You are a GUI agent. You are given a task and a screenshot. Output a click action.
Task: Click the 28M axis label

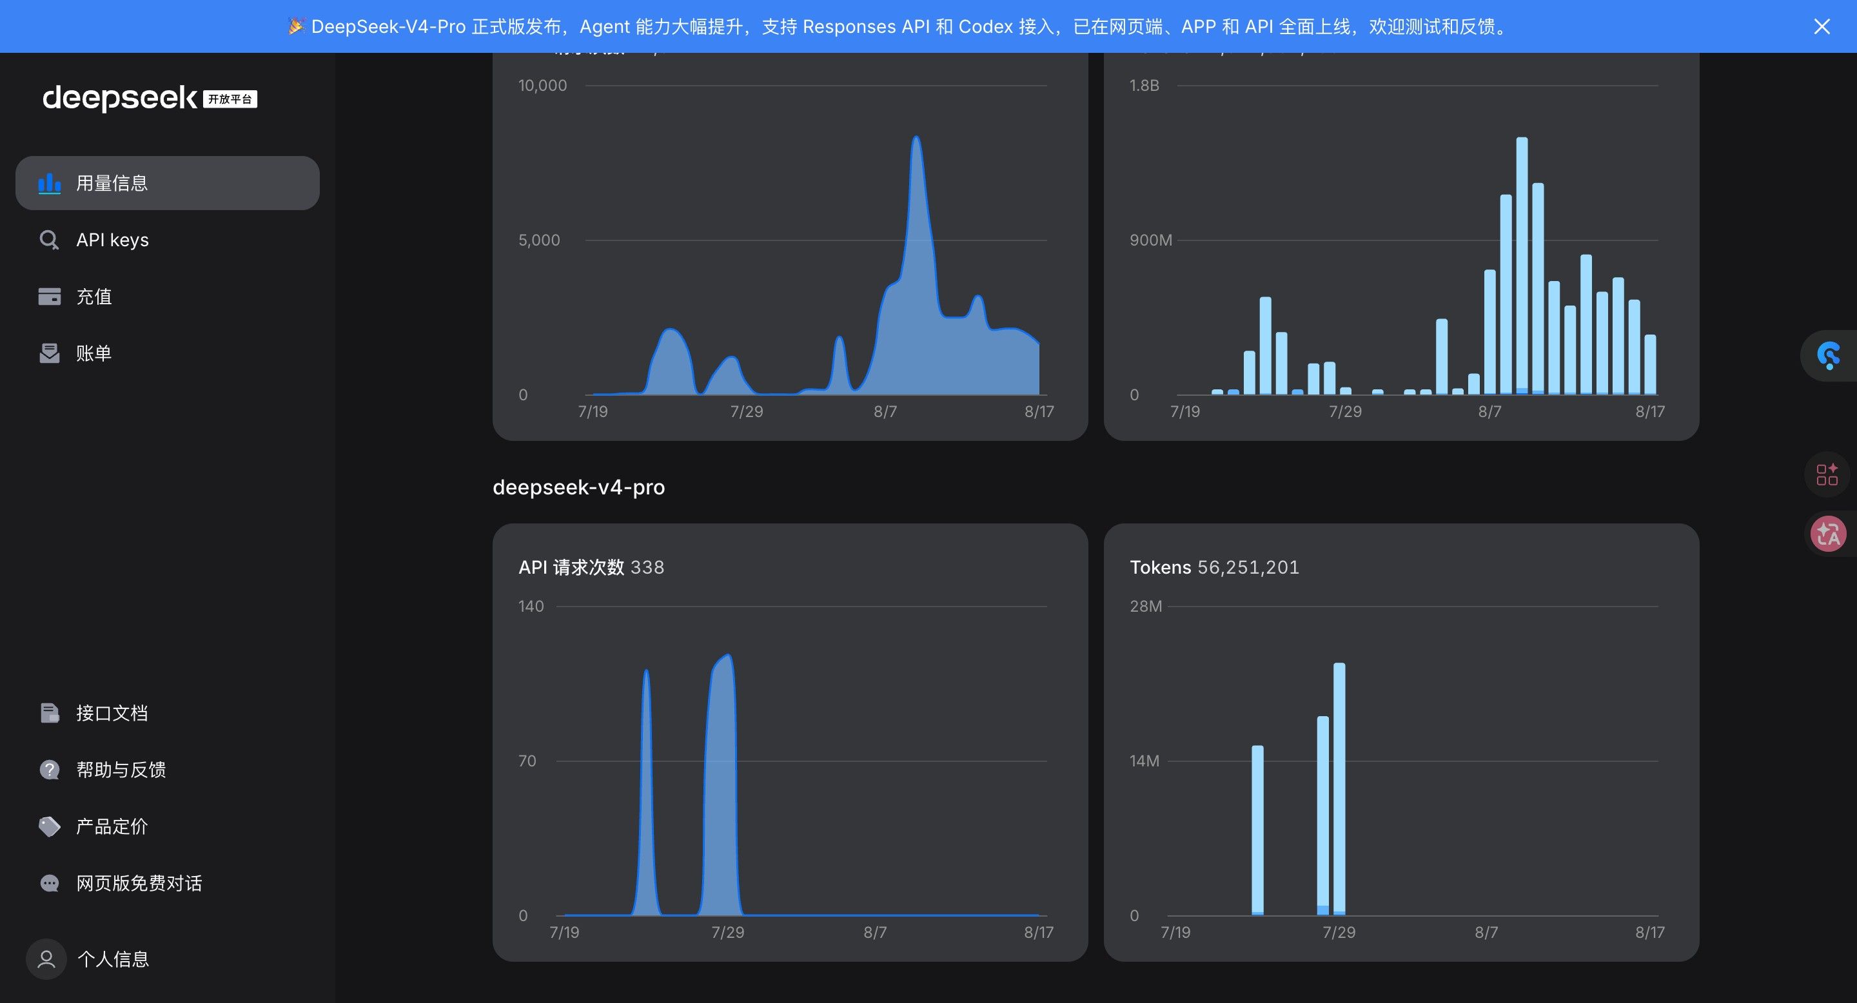[1146, 606]
